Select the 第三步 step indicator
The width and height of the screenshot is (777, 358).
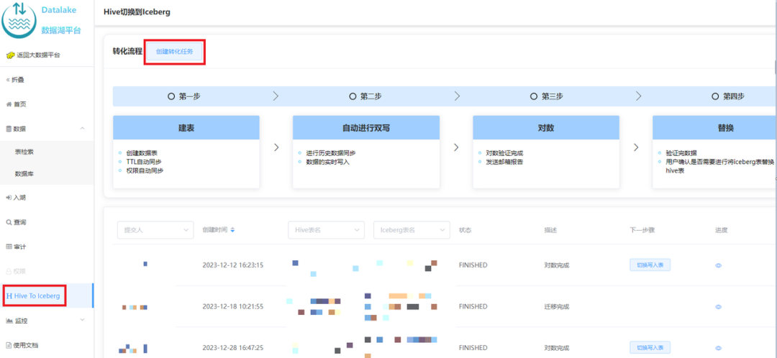point(547,96)
